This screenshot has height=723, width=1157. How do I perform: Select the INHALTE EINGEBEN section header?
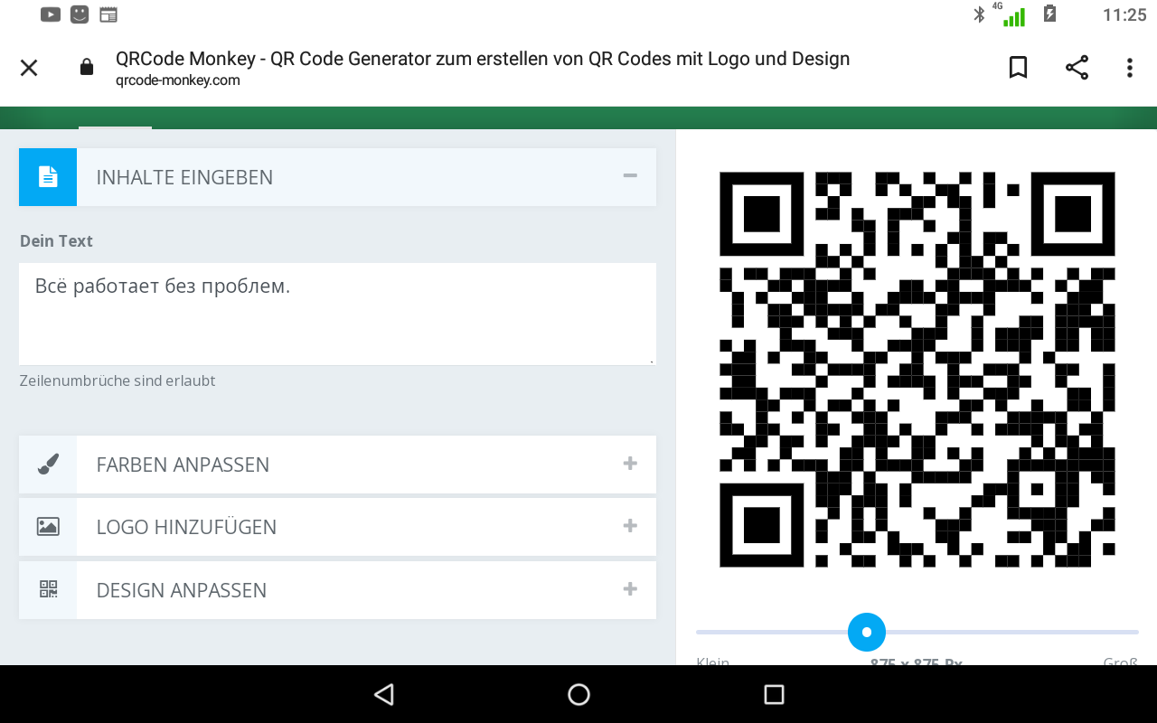coord(184,176)
